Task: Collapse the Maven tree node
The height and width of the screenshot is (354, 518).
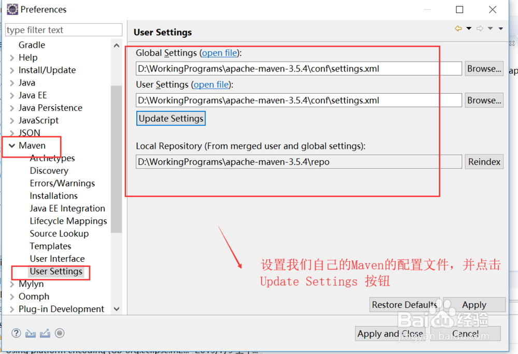Action: pyautogui.click(x=12, y=146)
